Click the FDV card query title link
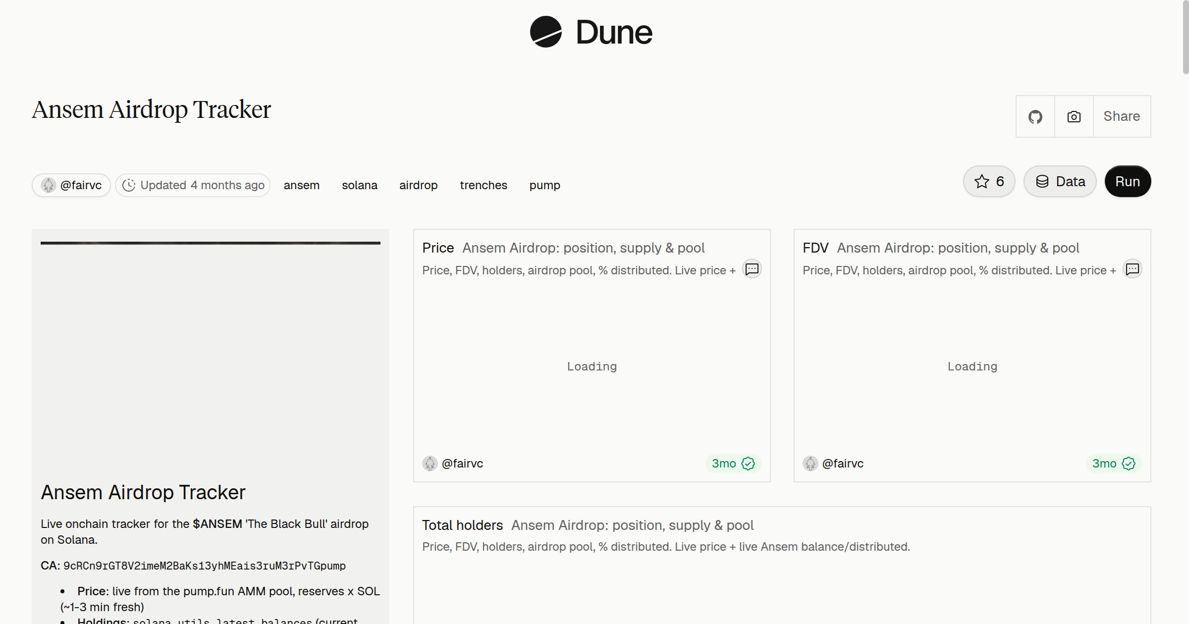 958,248
